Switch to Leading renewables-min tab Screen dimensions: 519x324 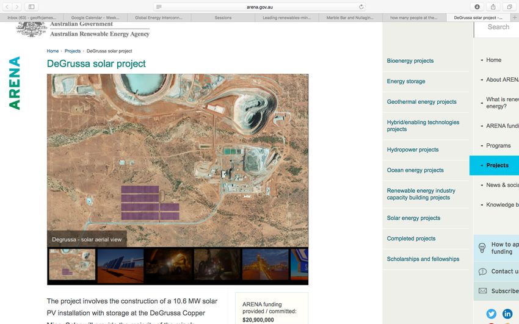(286, 18)
